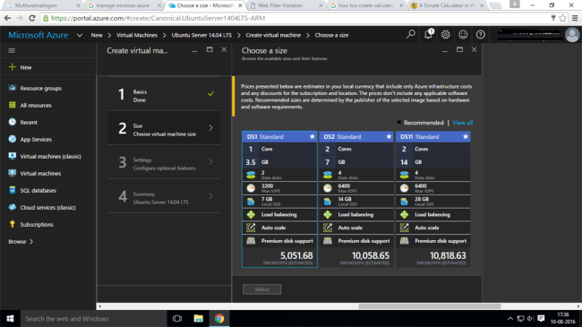This screenshot has width=582, height=327.
Task: Click the App Services icon
Action: (13, 139)
